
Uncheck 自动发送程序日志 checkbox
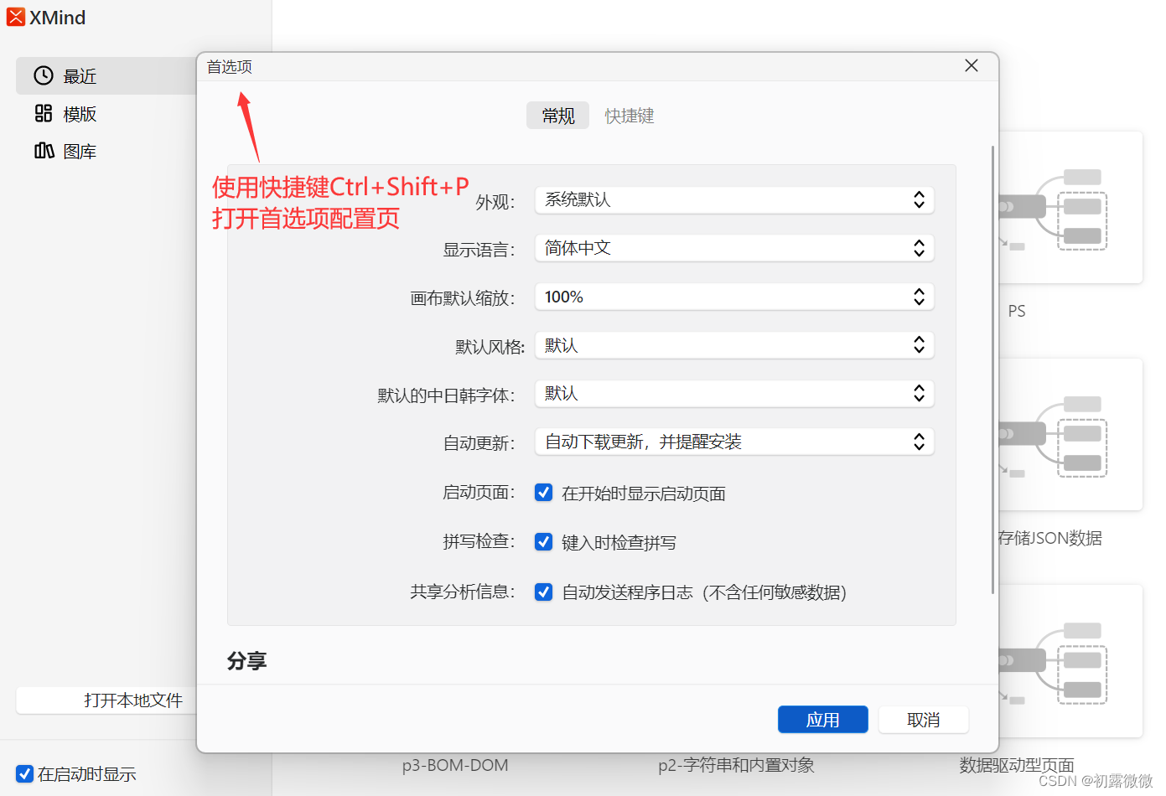tap(543, 592)
